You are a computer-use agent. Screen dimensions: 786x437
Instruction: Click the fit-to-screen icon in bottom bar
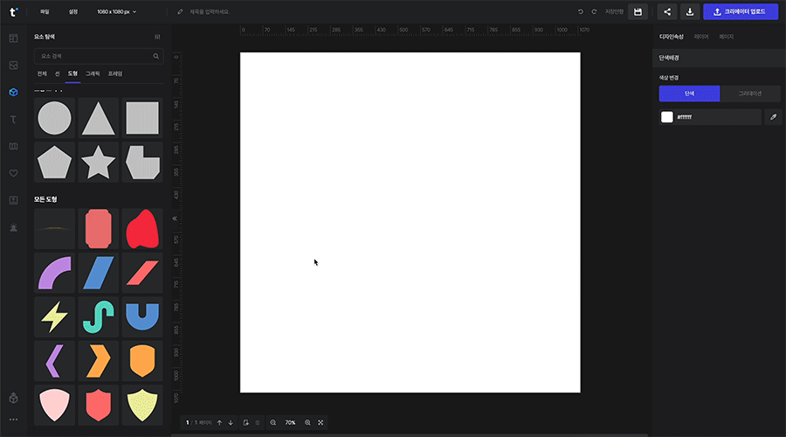click(321, 422)
